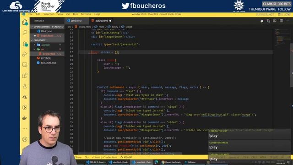Open the Docker whale view
This screenshot has width=293, height=165.
(25, 118)
